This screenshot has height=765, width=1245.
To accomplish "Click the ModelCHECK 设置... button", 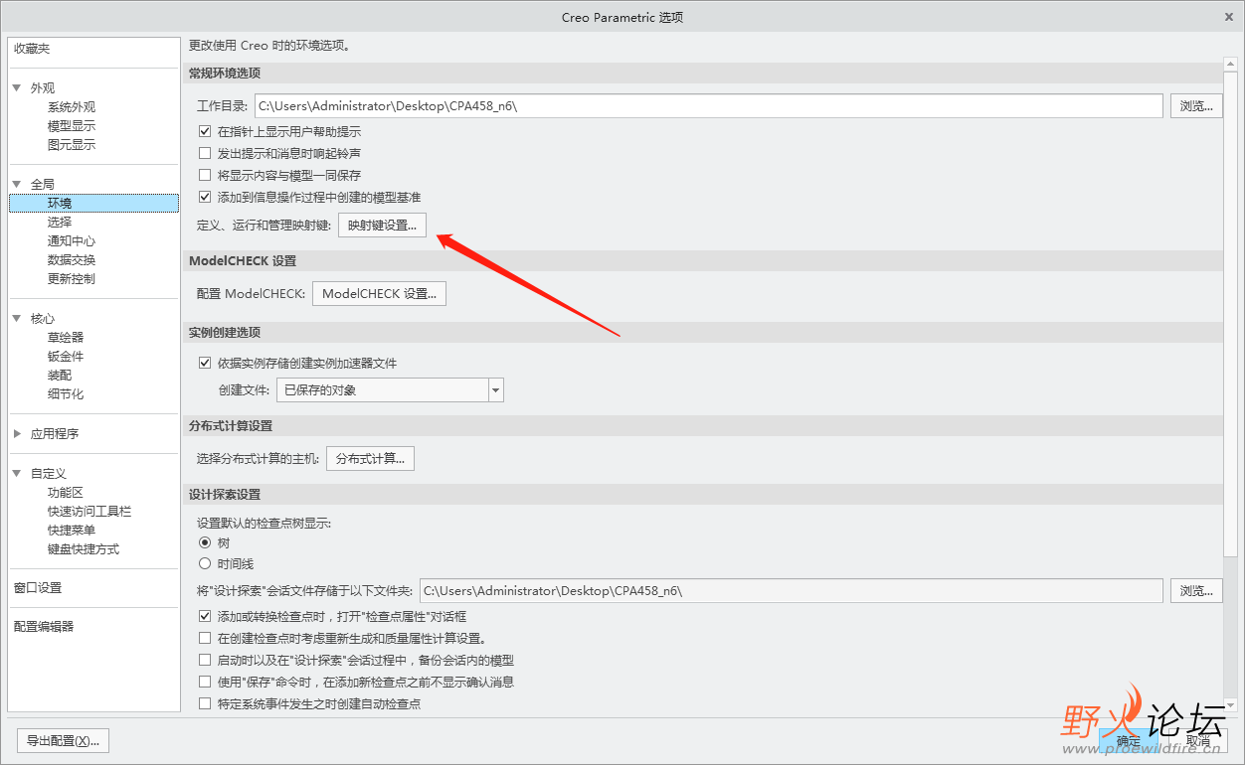I will coord(379,293).
